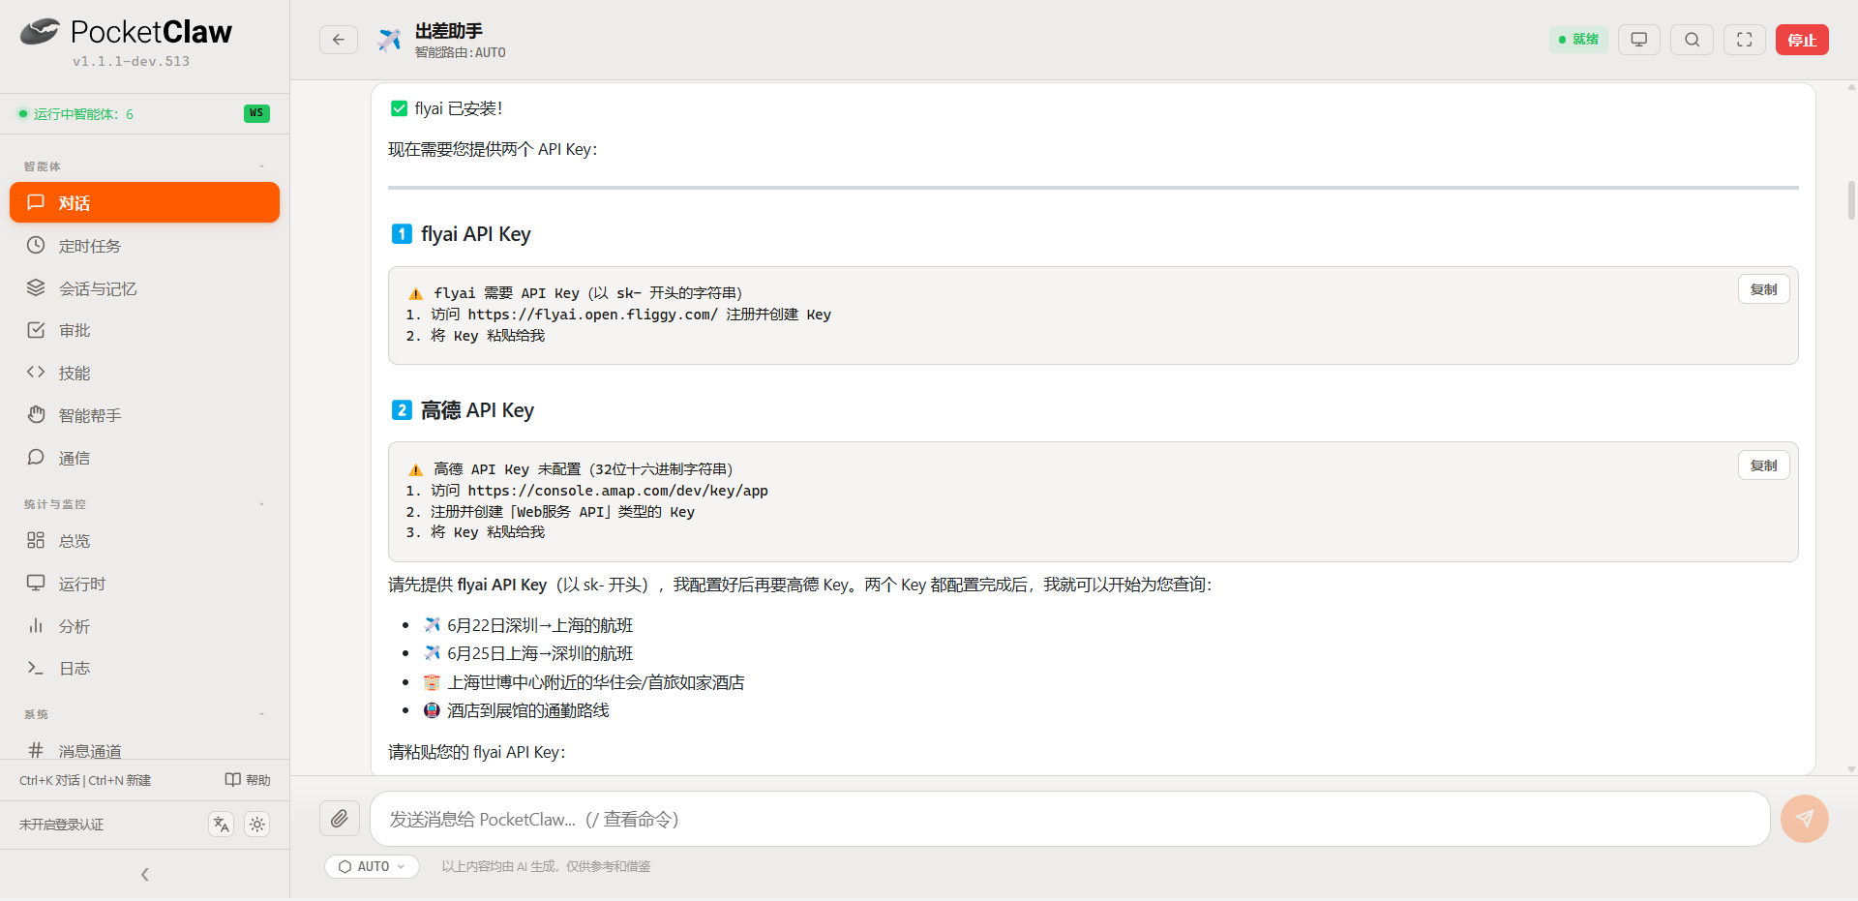Click the chat vertical scrollbar thumb
This screenshot has width=1858, height=901.
1851,200
